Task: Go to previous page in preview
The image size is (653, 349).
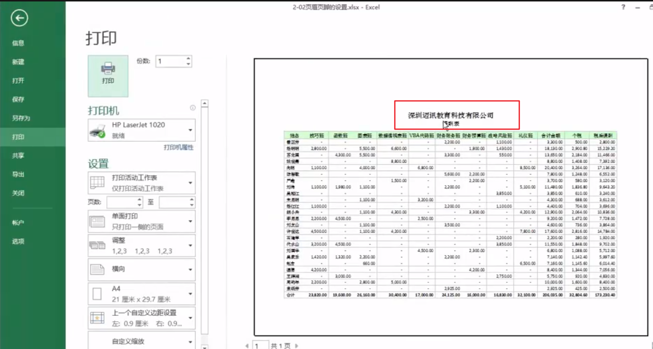Action: point(246,346)
